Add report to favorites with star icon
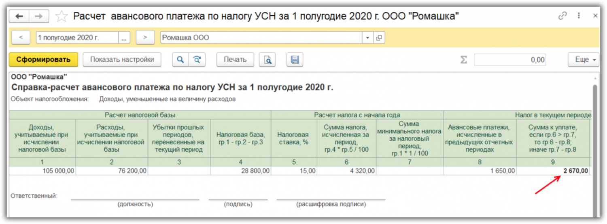 tap(61, 16)
